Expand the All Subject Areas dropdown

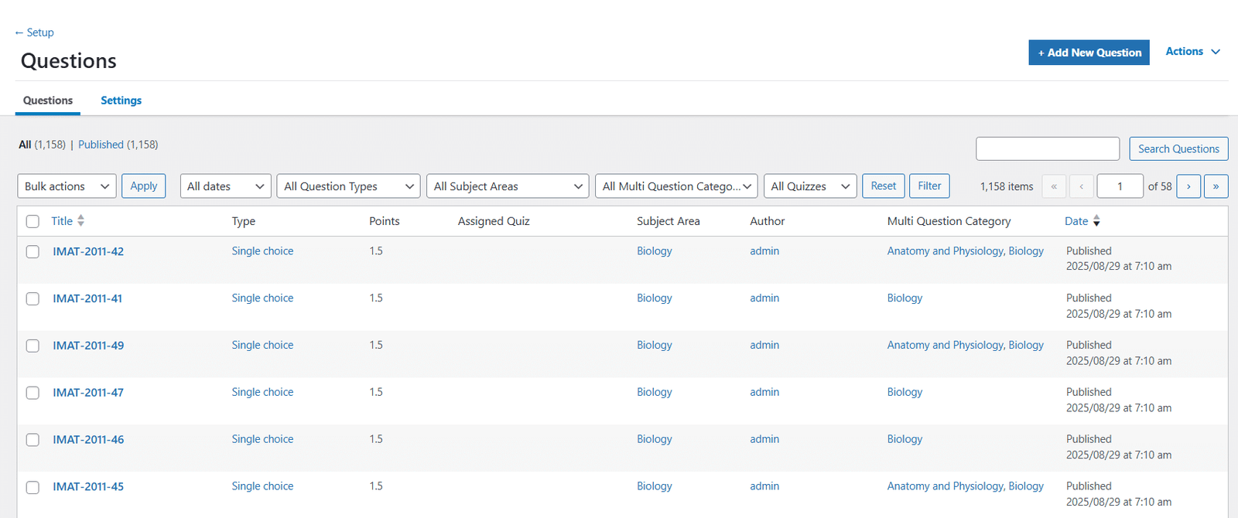coord(508,186)
